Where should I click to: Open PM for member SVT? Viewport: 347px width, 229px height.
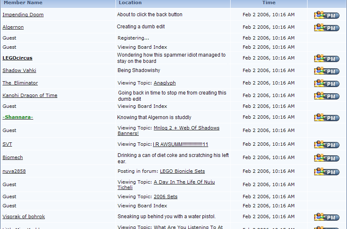327,144
